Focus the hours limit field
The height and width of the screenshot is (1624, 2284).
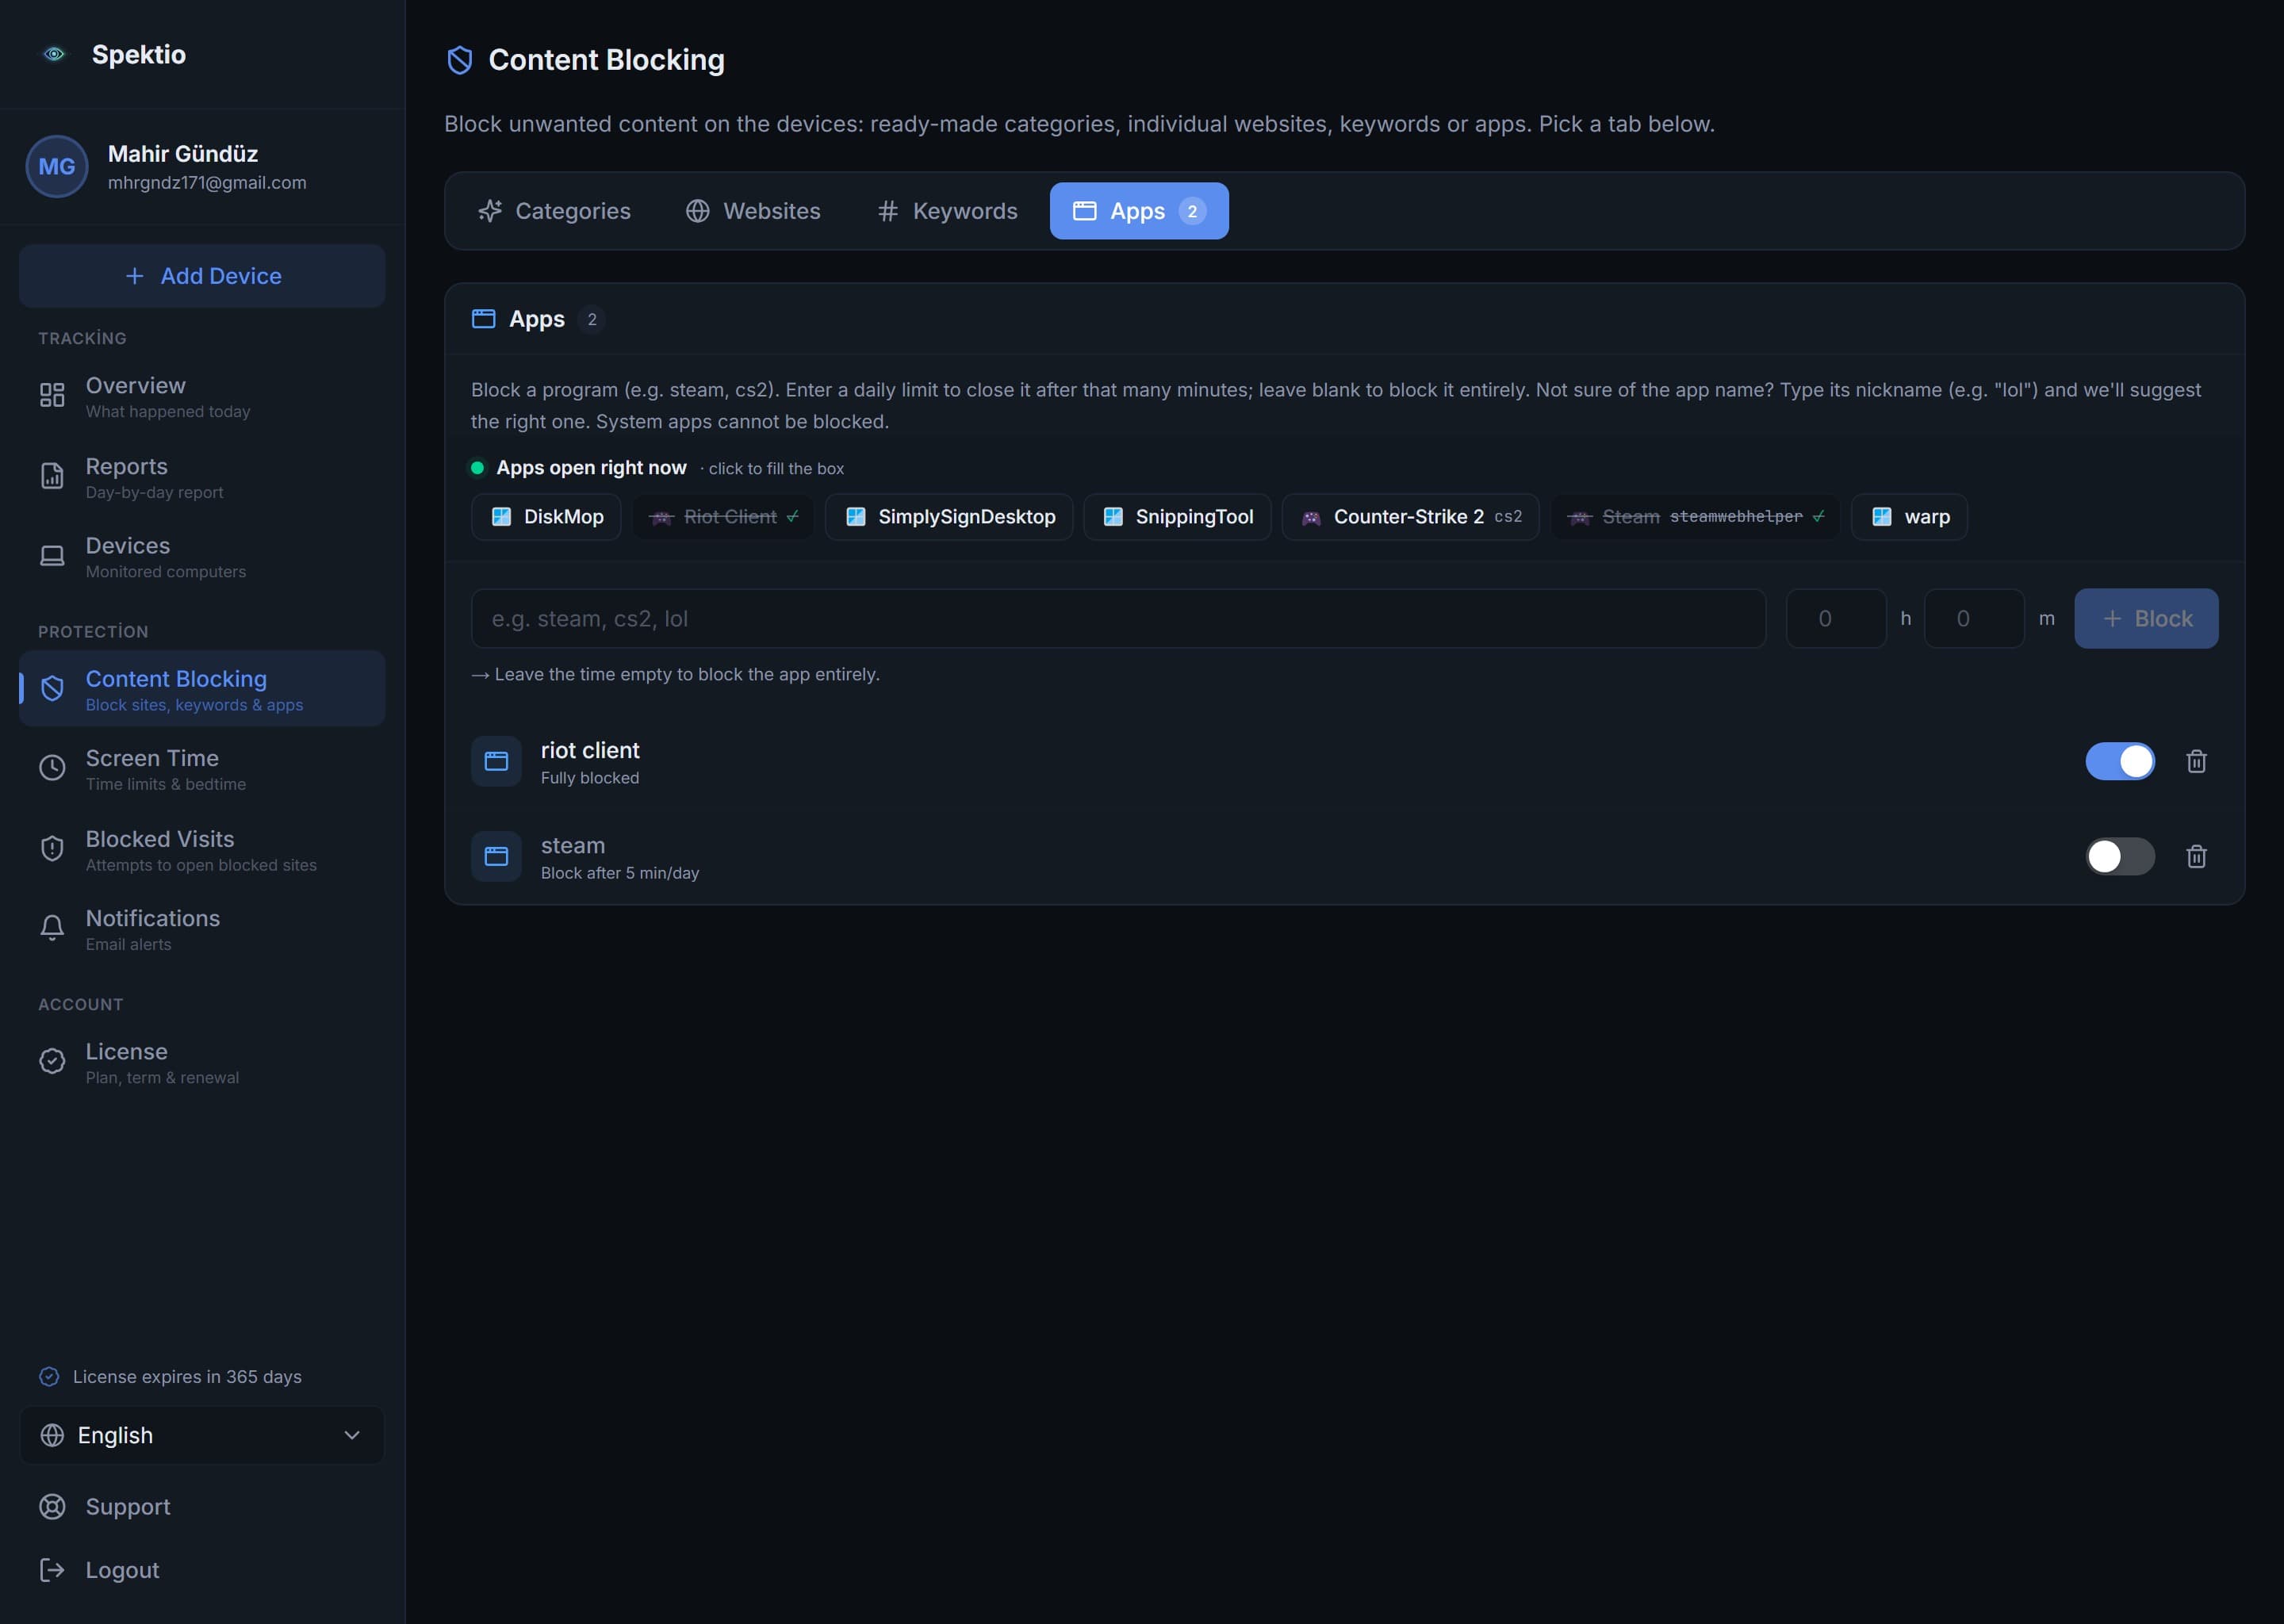point(1836,619)
